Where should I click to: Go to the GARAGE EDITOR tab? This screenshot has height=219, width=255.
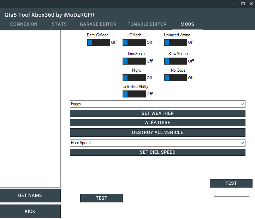pos(98,24)
